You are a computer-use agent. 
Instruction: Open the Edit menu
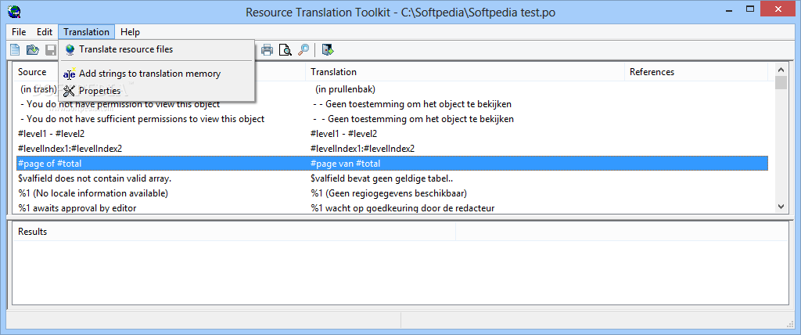[x=45, y=32]
